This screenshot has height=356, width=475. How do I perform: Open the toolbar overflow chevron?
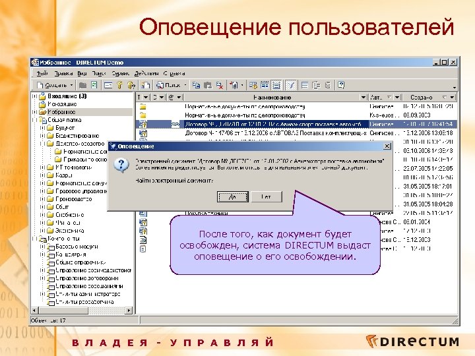[454, 87]
